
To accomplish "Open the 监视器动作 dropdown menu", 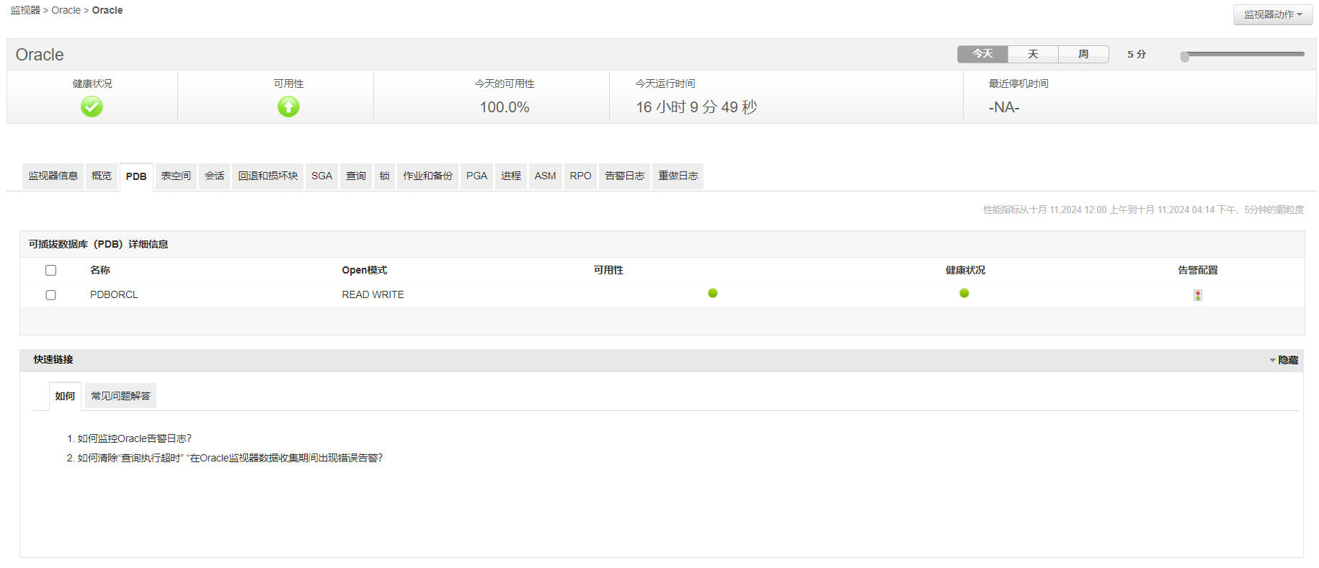I will pyautogui.click(x=1273, y=14).
